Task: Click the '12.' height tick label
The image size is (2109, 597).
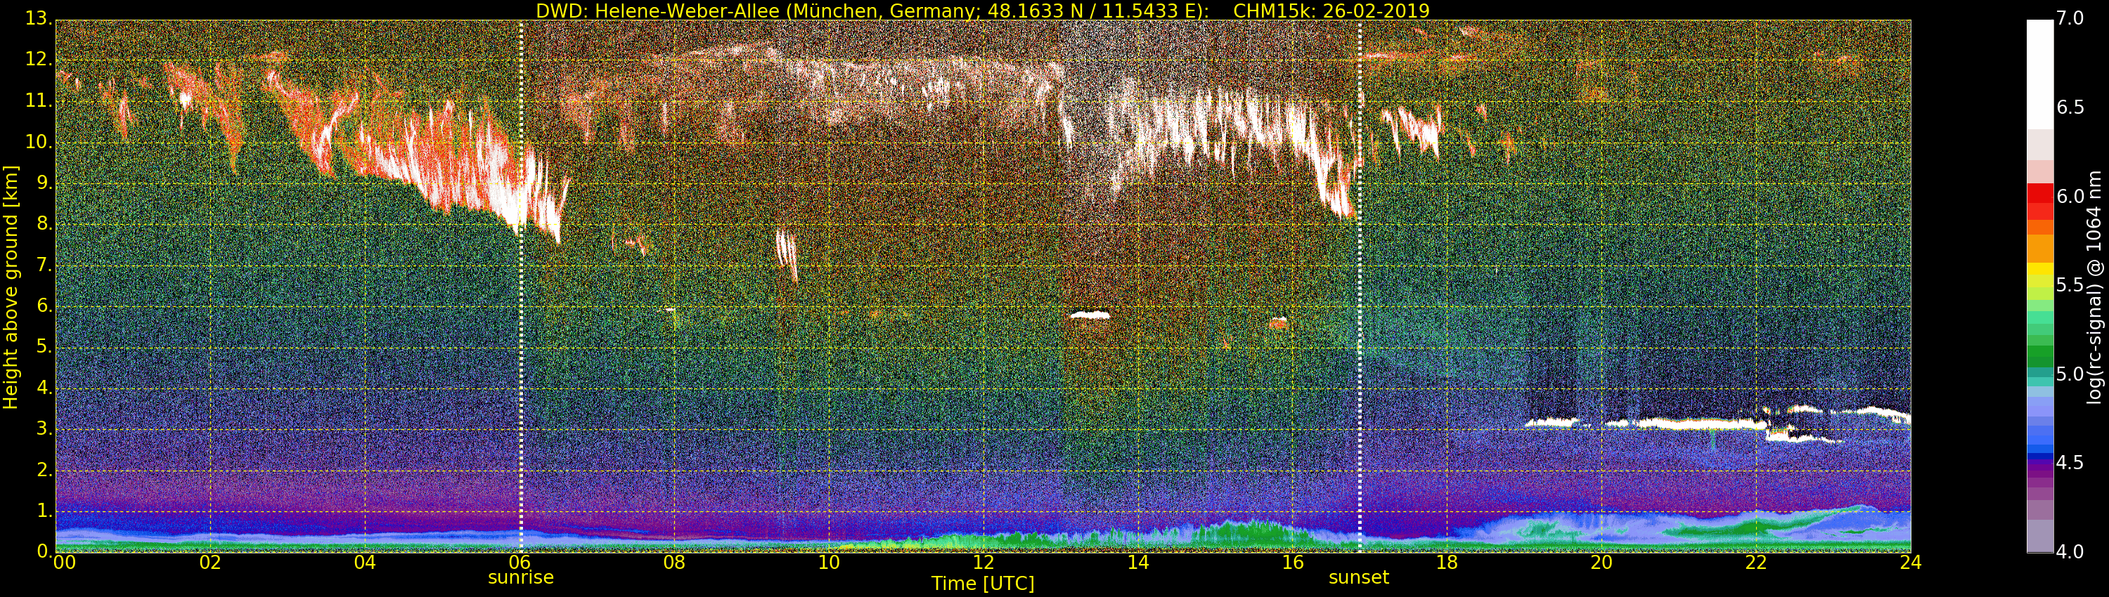Action: (39, 60)
